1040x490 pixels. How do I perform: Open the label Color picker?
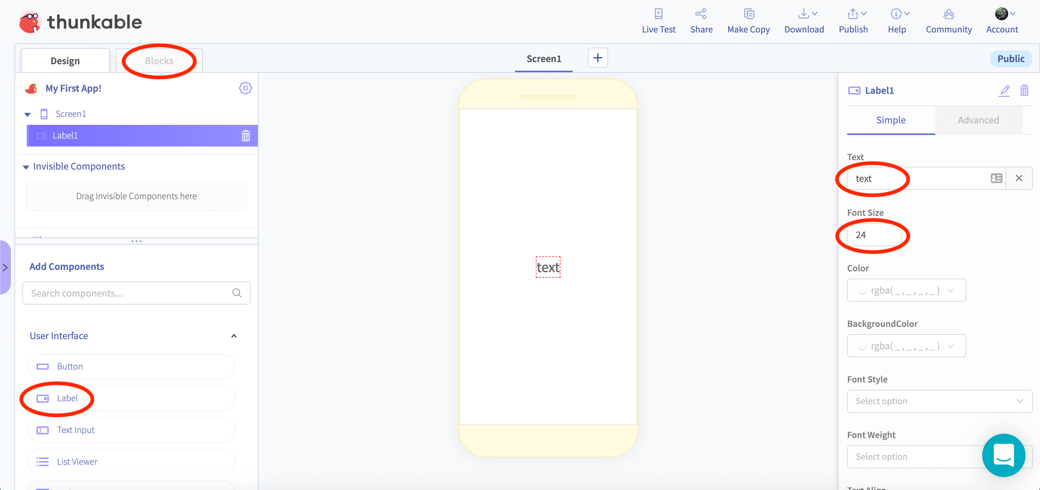tap(906, 290)
